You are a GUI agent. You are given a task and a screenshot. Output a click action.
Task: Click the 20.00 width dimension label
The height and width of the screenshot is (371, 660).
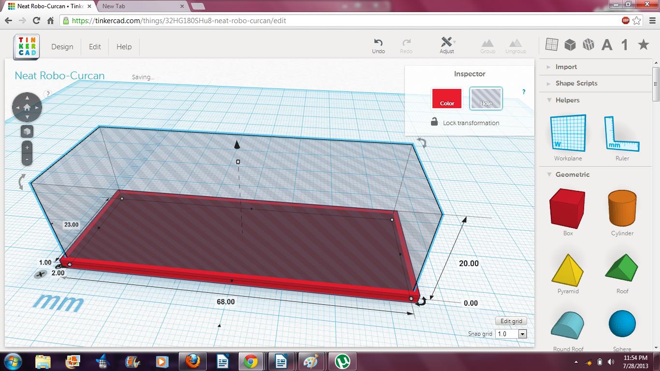click(469, 263)
